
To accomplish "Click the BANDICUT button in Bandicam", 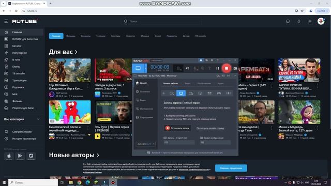I will point(146,144).
